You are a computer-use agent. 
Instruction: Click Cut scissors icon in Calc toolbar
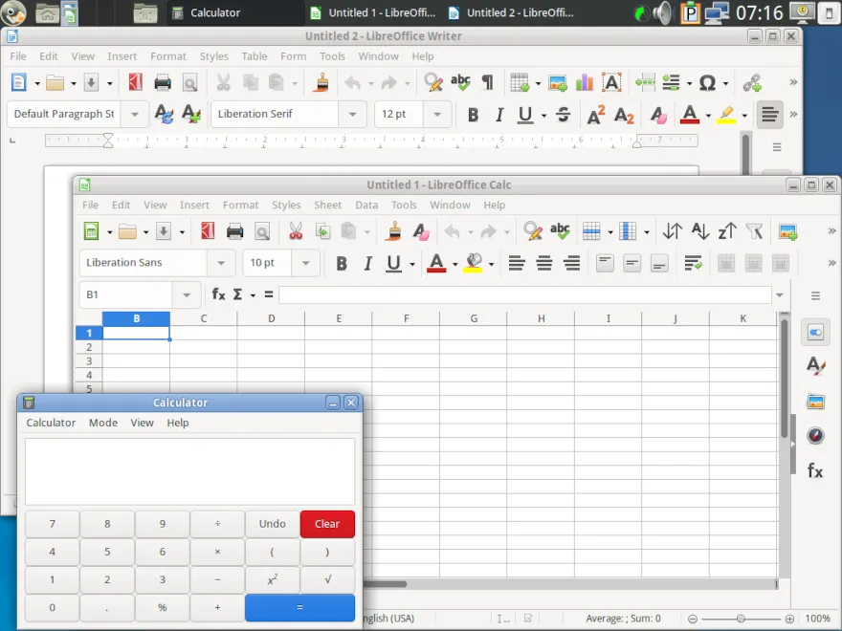click(x=296, y=231)
